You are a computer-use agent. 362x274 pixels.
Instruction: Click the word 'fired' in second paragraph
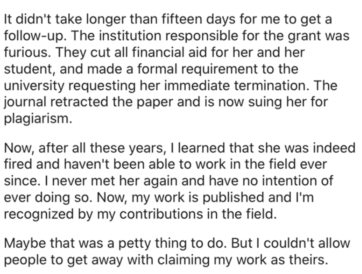[x=18, y=164]
